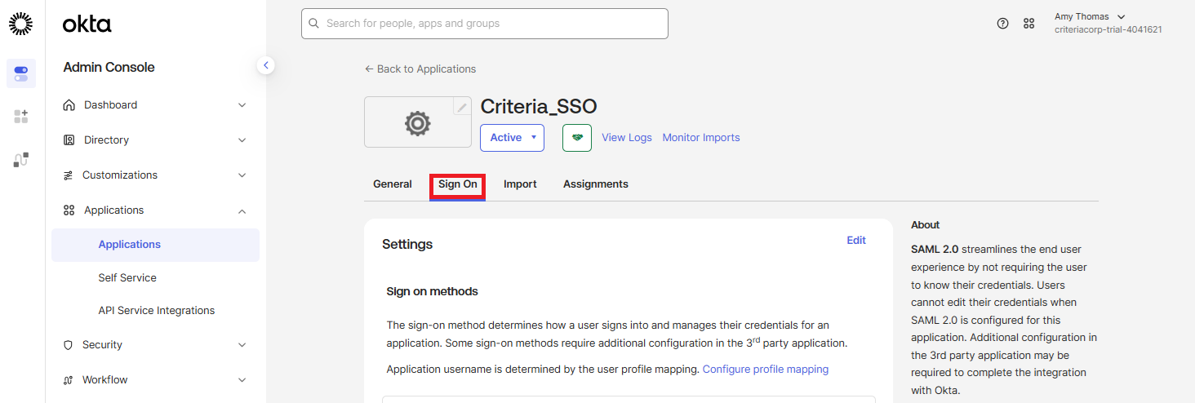Screen dimensions: 1195x403
Task: Click the Security shield icon
Action: (69, 345)
